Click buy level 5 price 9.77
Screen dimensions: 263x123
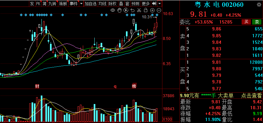(x=217, y=88)
